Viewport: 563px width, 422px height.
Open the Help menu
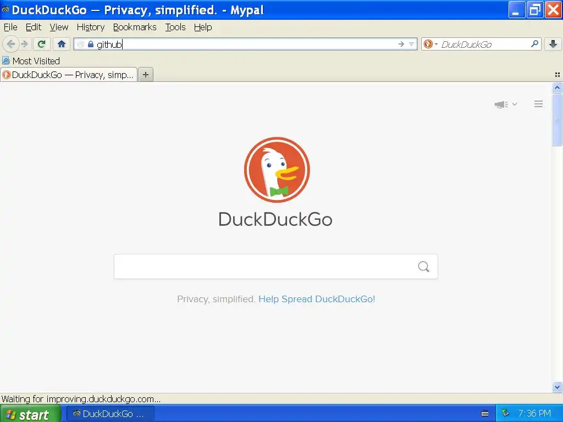tap(203, 27)
